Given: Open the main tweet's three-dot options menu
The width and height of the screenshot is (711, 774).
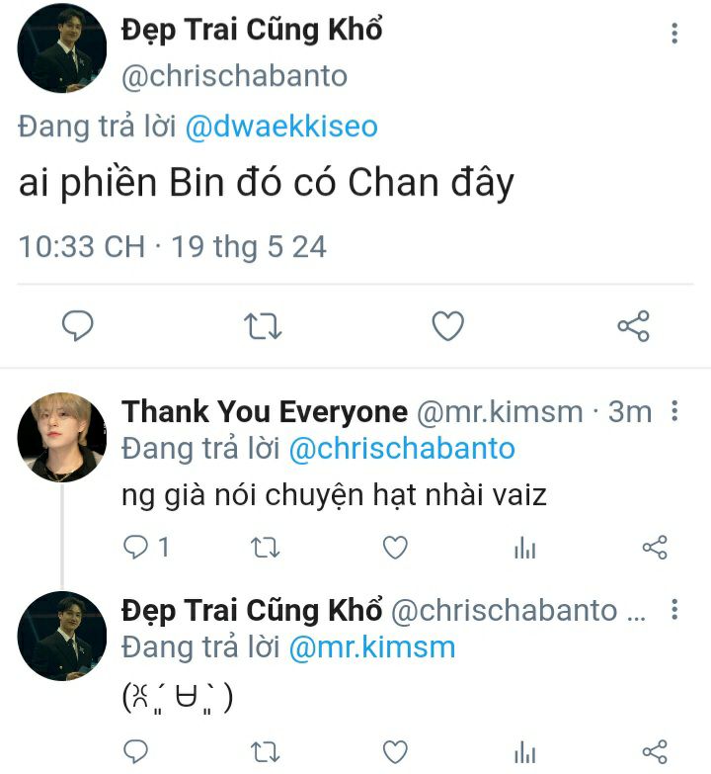Looking at the screenshot, I should pyautogui.click(x=674, y=33).
